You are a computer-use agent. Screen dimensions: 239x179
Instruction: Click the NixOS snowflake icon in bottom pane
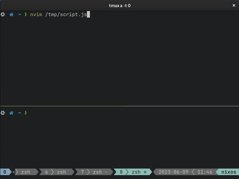(3, 113)
